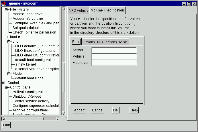The width and height of the screenshot is (198, 132).
Task: Collapse the Lilo tree node
Action: click(9, 42)
